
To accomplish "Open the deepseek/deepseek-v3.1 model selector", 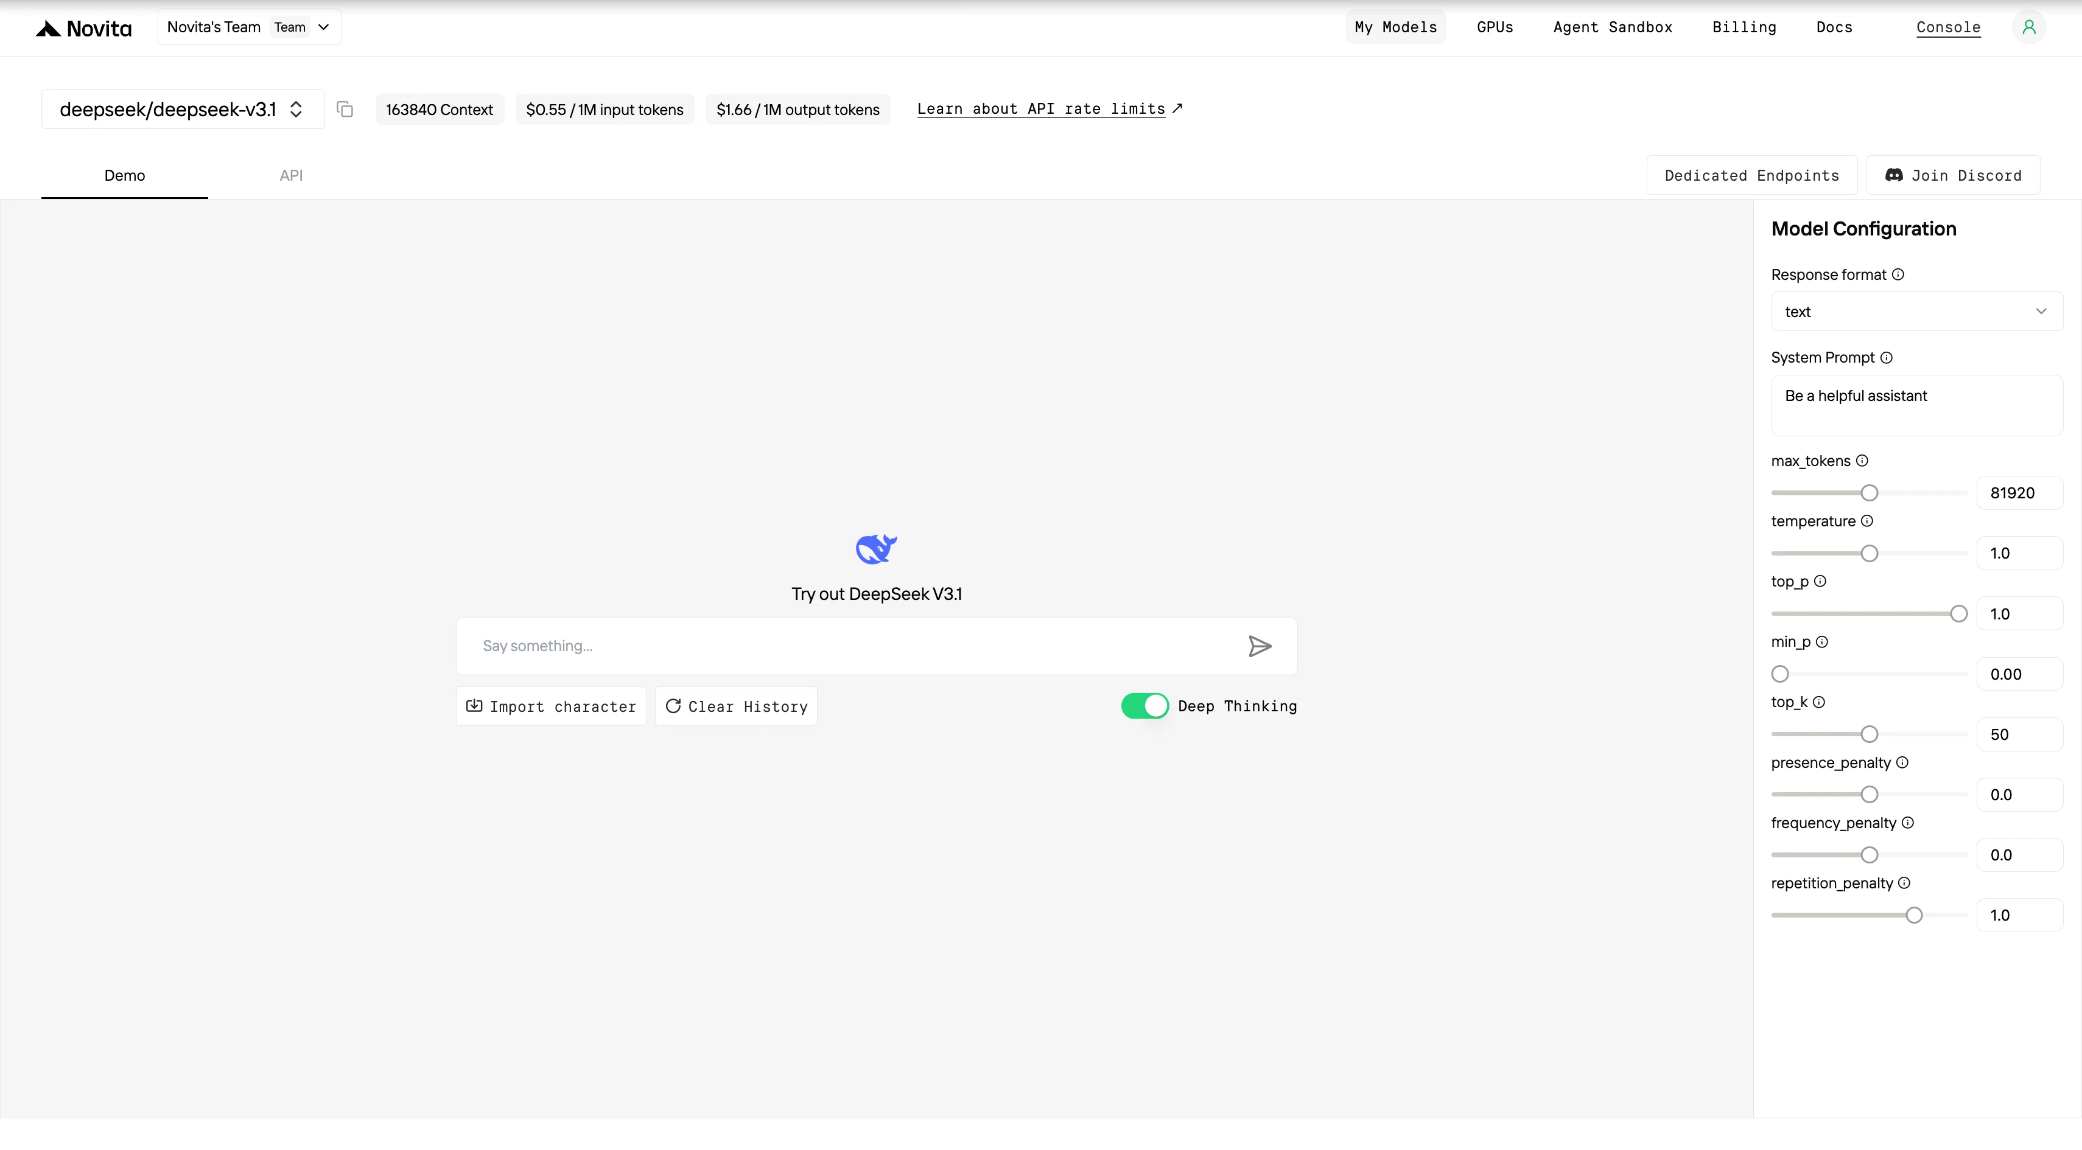I will pyautogui.click(x=183, y=109).
